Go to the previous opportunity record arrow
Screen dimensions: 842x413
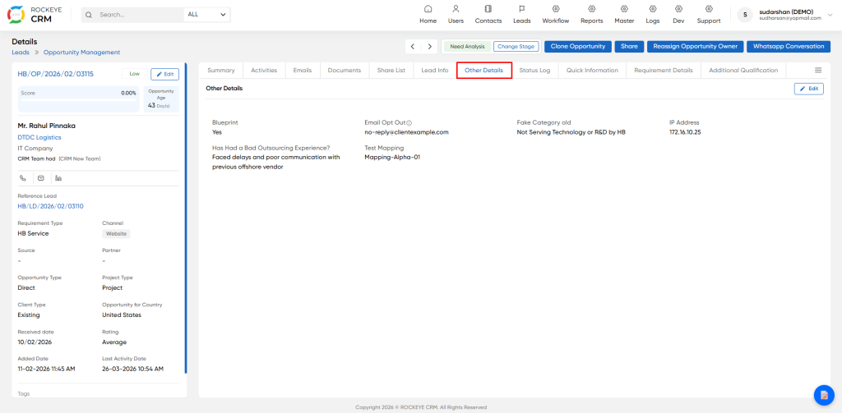point(413,47)
